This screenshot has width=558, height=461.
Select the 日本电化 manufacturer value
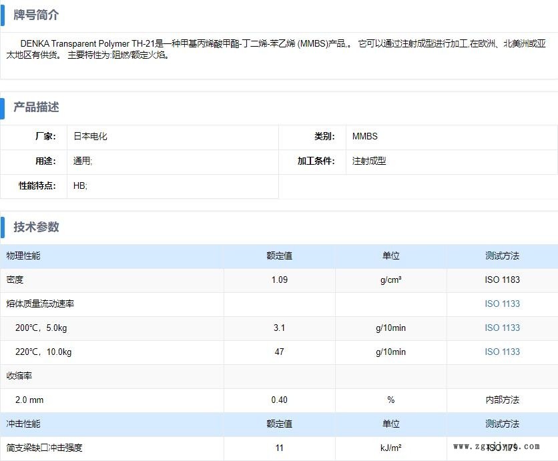(90, 136)
